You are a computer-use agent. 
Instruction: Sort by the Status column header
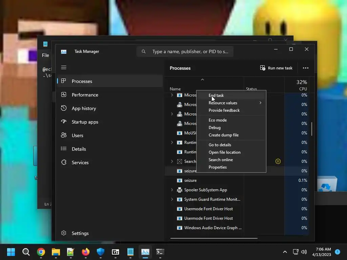pyautogui.click(x=251, y=89)
